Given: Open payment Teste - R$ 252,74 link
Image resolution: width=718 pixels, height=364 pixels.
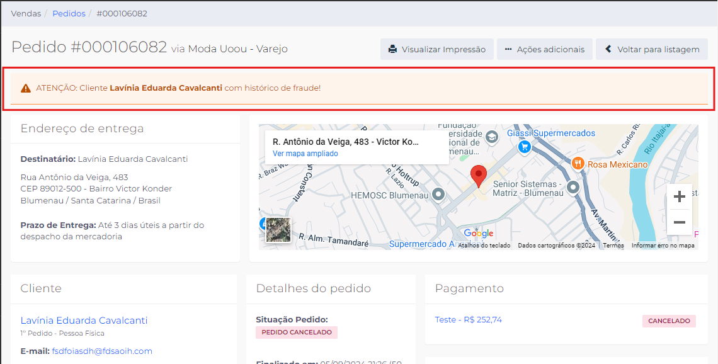Looking at the screenshot, I should tap(469, 319).
